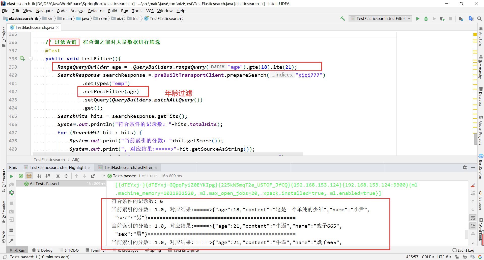Show more Run toolbar actions chevron
The width and height of the screenshot is (484, 260).
pyautogui.click(x=103, y=176)
